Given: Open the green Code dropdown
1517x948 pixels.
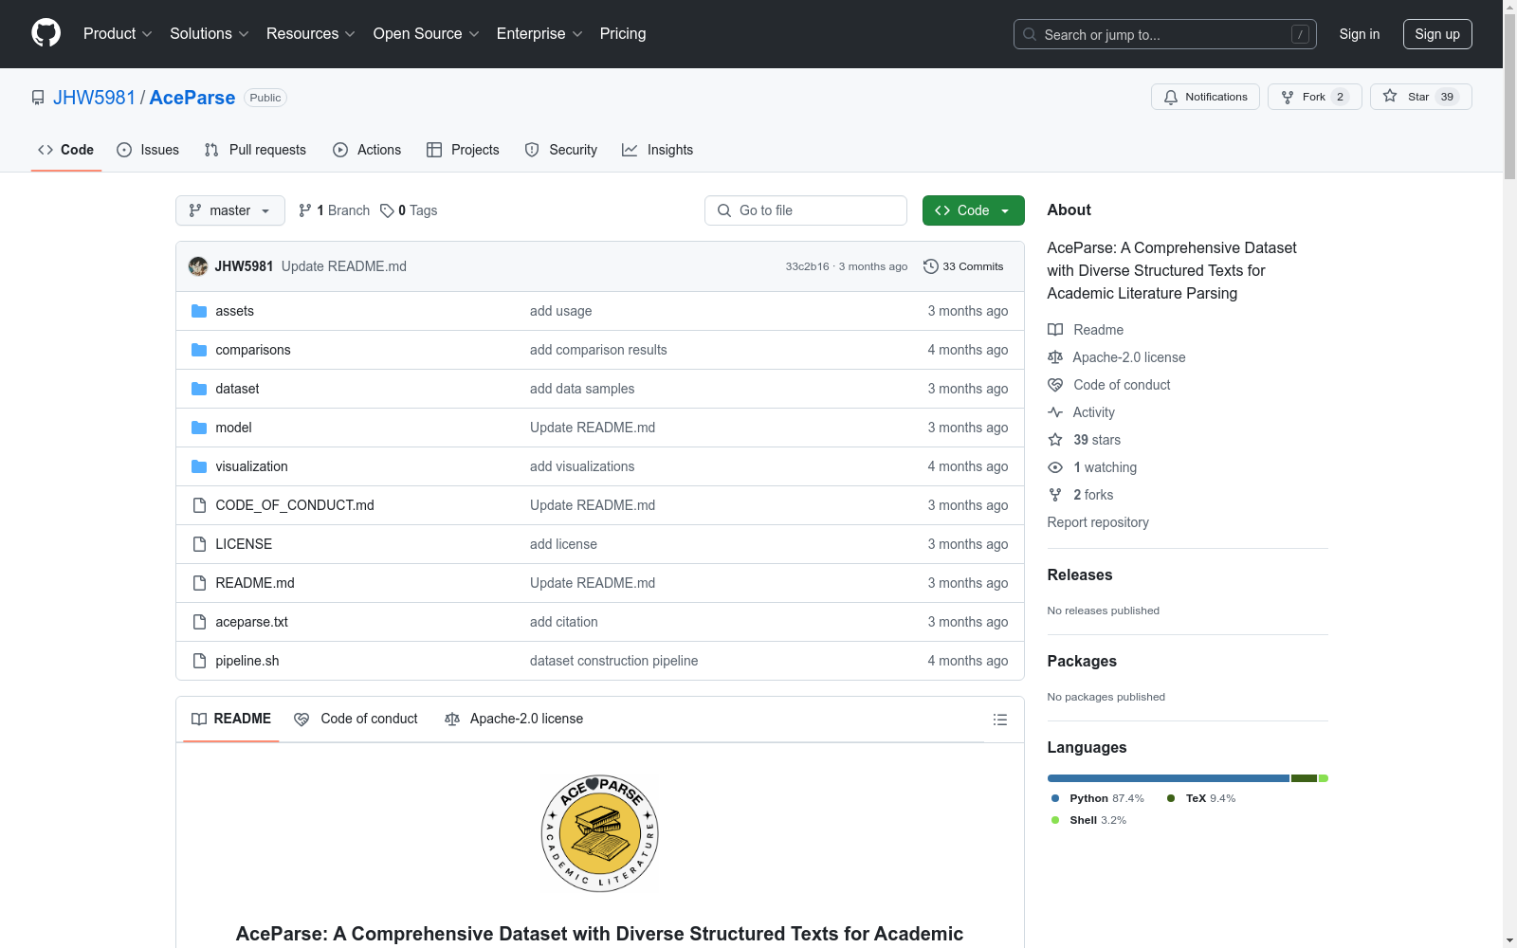Looking at the screenshot, I should (973, 210).
